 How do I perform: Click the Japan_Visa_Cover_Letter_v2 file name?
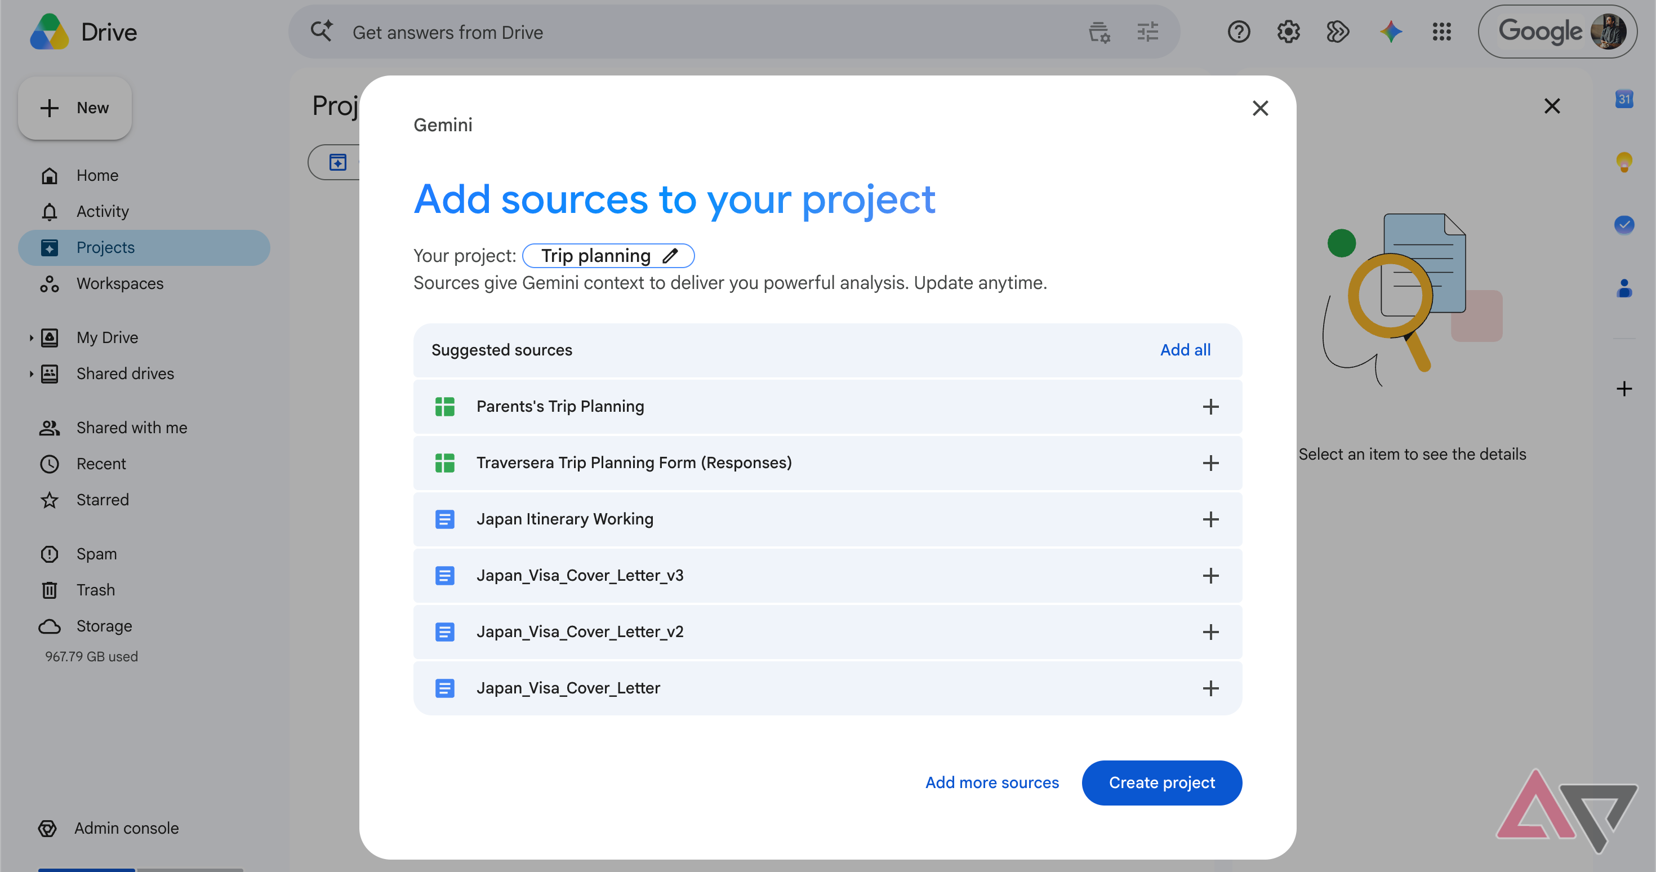579,631
